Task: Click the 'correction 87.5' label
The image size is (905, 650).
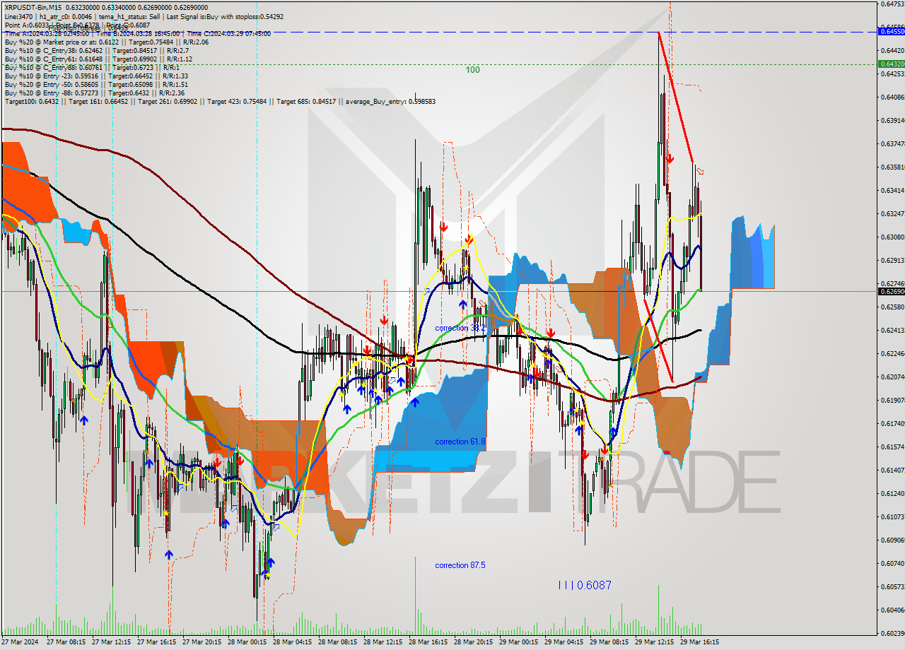Action: point(460,565)
